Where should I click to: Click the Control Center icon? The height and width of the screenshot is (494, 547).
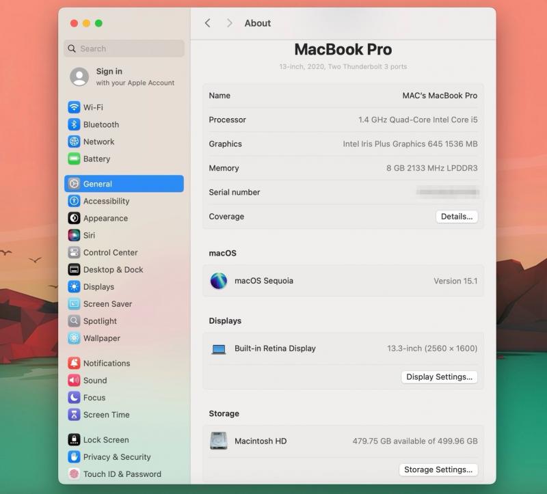pos(74,252)
